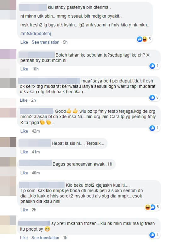Click like reaction icon on 'Boleh tahan' comment
This screenshot has width=172, height=242.
(x=152, y=66)
